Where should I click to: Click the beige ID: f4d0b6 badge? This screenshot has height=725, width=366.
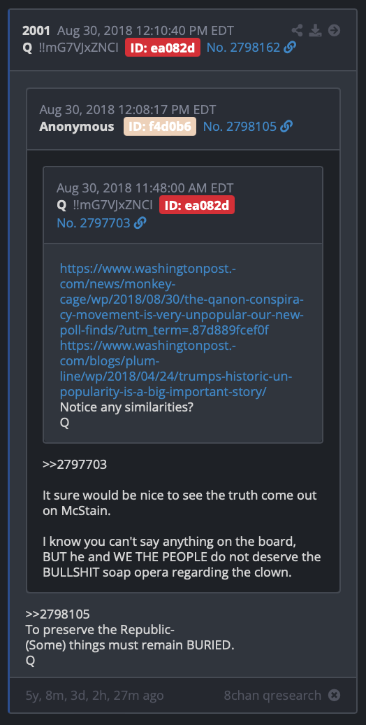click(160, 126)
